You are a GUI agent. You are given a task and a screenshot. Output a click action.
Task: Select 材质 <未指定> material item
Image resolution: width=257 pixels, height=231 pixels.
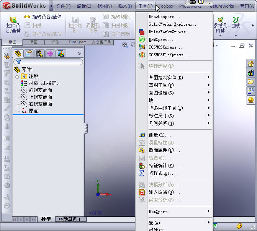44,83
